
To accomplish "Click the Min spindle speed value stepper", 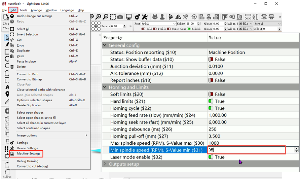I will 296,150.
